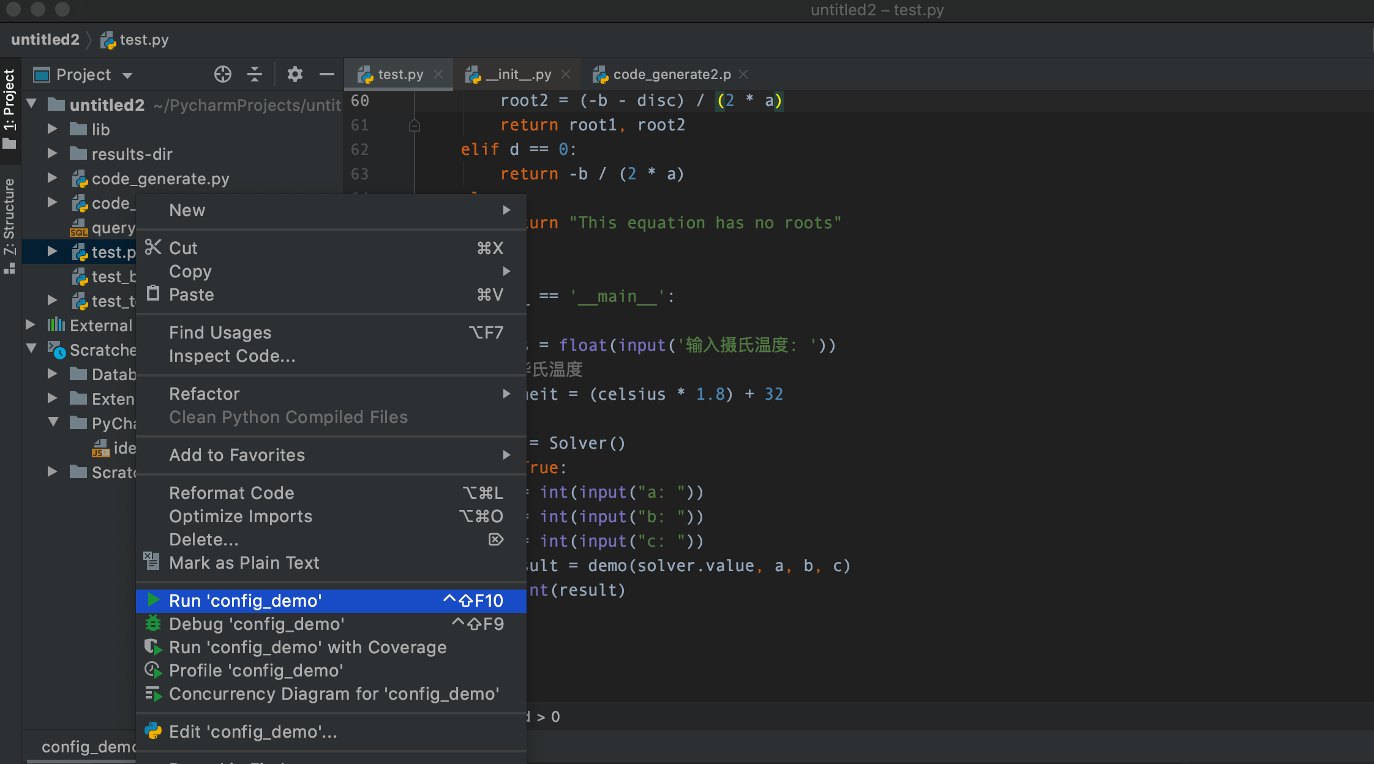The width and height of the screenshot is (1374, 764).
Task: Click the green Run triangle icon
Action: coord(154,600)
